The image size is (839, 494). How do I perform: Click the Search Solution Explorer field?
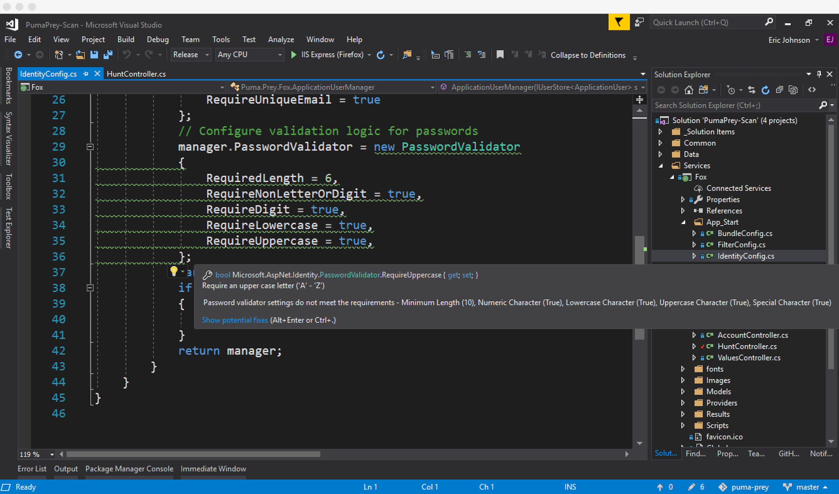(x=716, y=105)
